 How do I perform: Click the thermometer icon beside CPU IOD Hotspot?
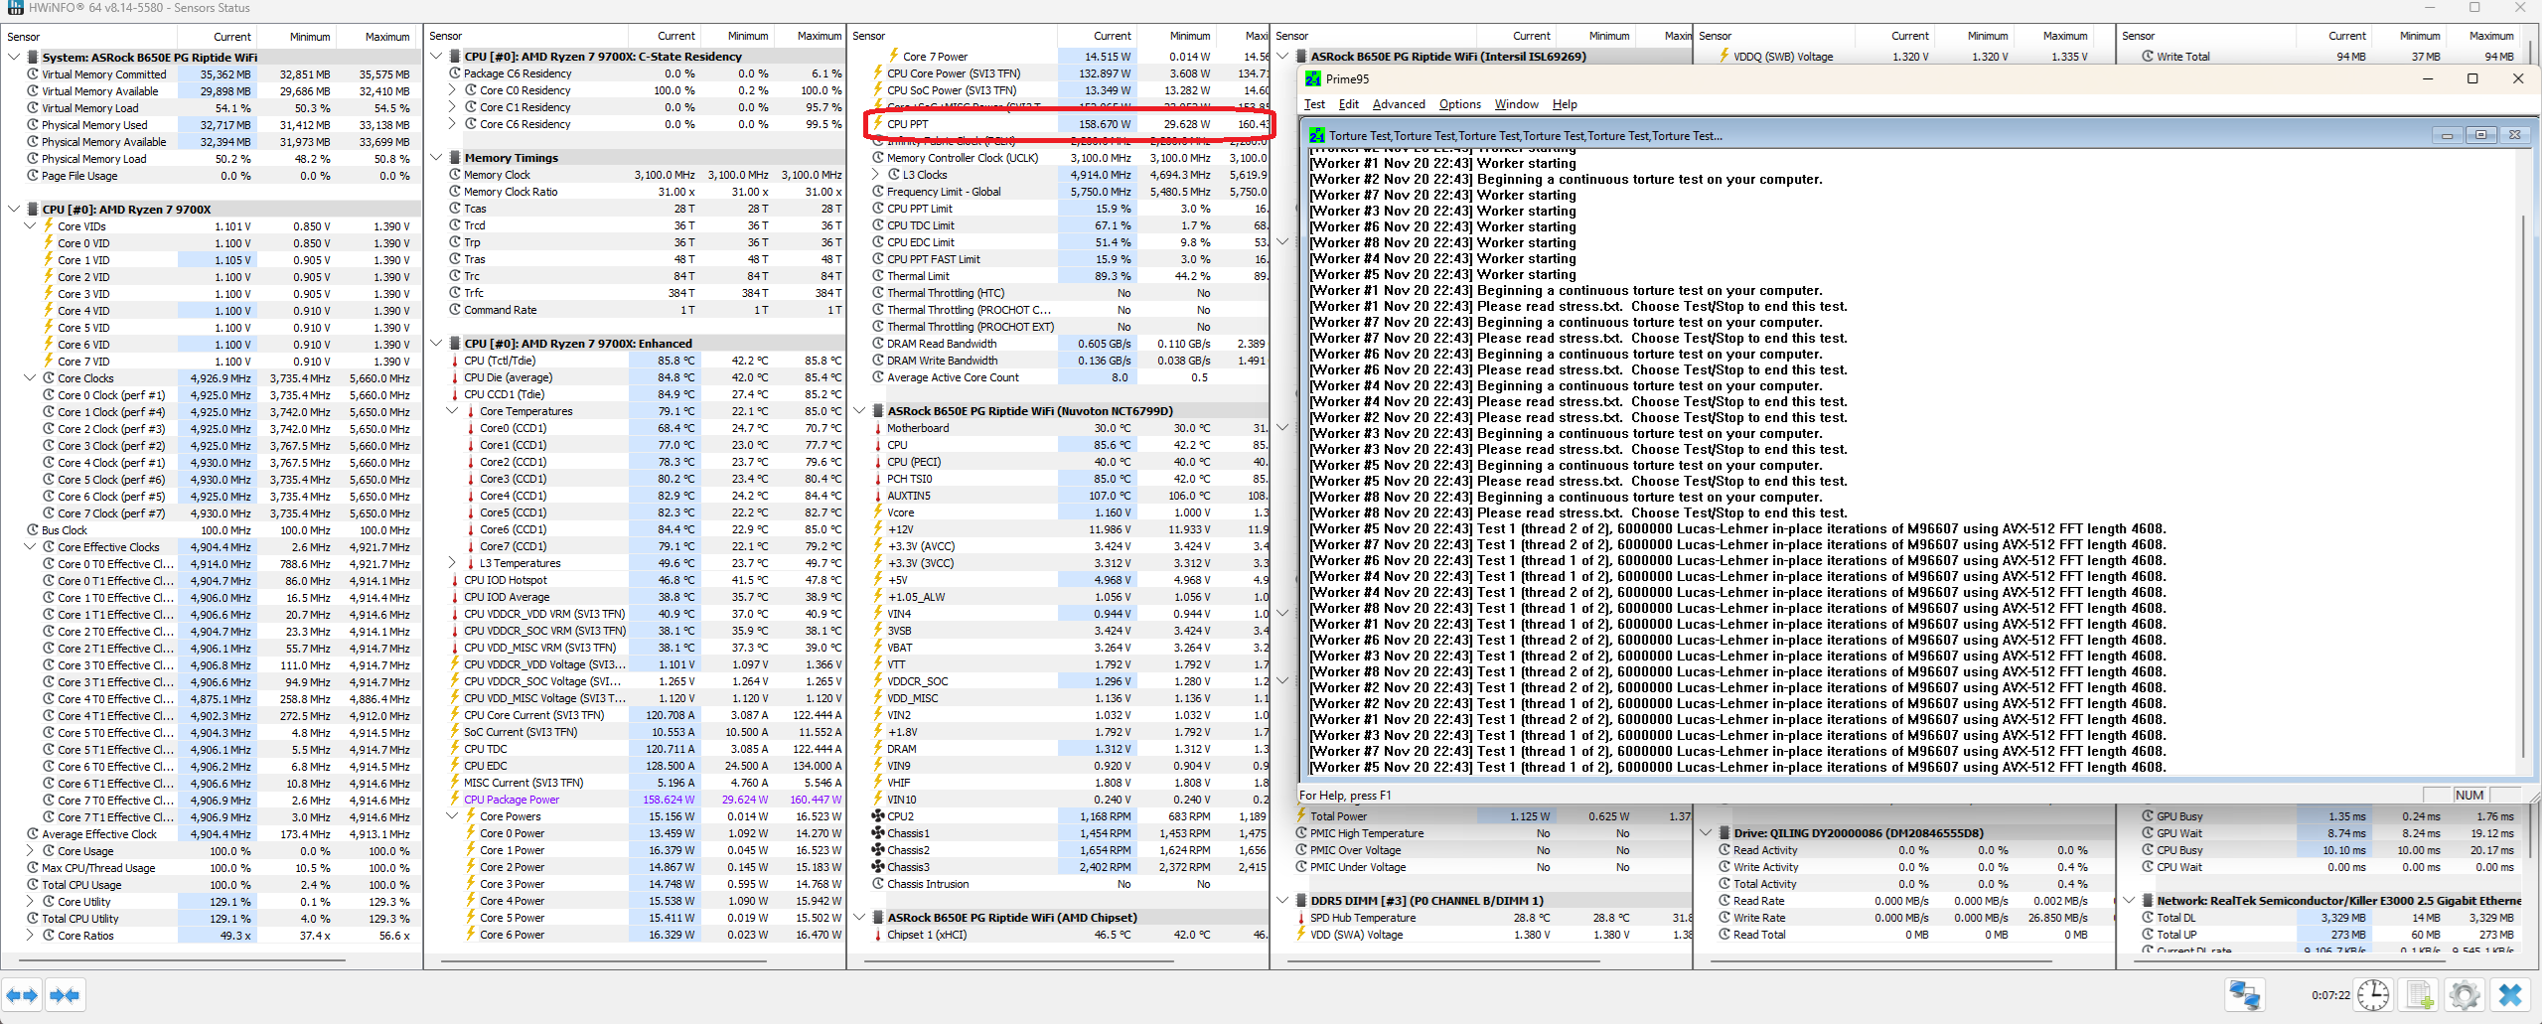click(x=455, y=580)
